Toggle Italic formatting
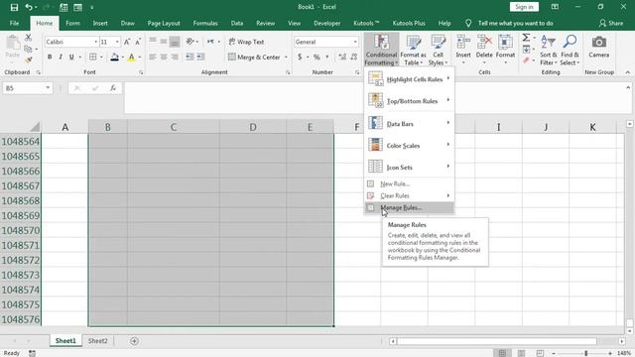The width and height of the screenshot is (635, 357). (x=61, y=58)
